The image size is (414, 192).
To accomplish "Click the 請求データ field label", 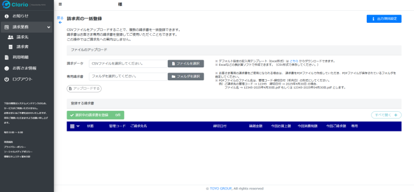I will tap(75, 64).
